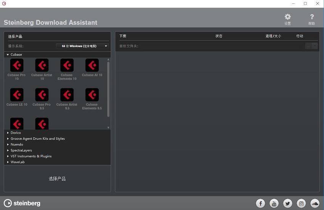
Task: Click the Steinberg logo in the footer
Action: (22, 203)
